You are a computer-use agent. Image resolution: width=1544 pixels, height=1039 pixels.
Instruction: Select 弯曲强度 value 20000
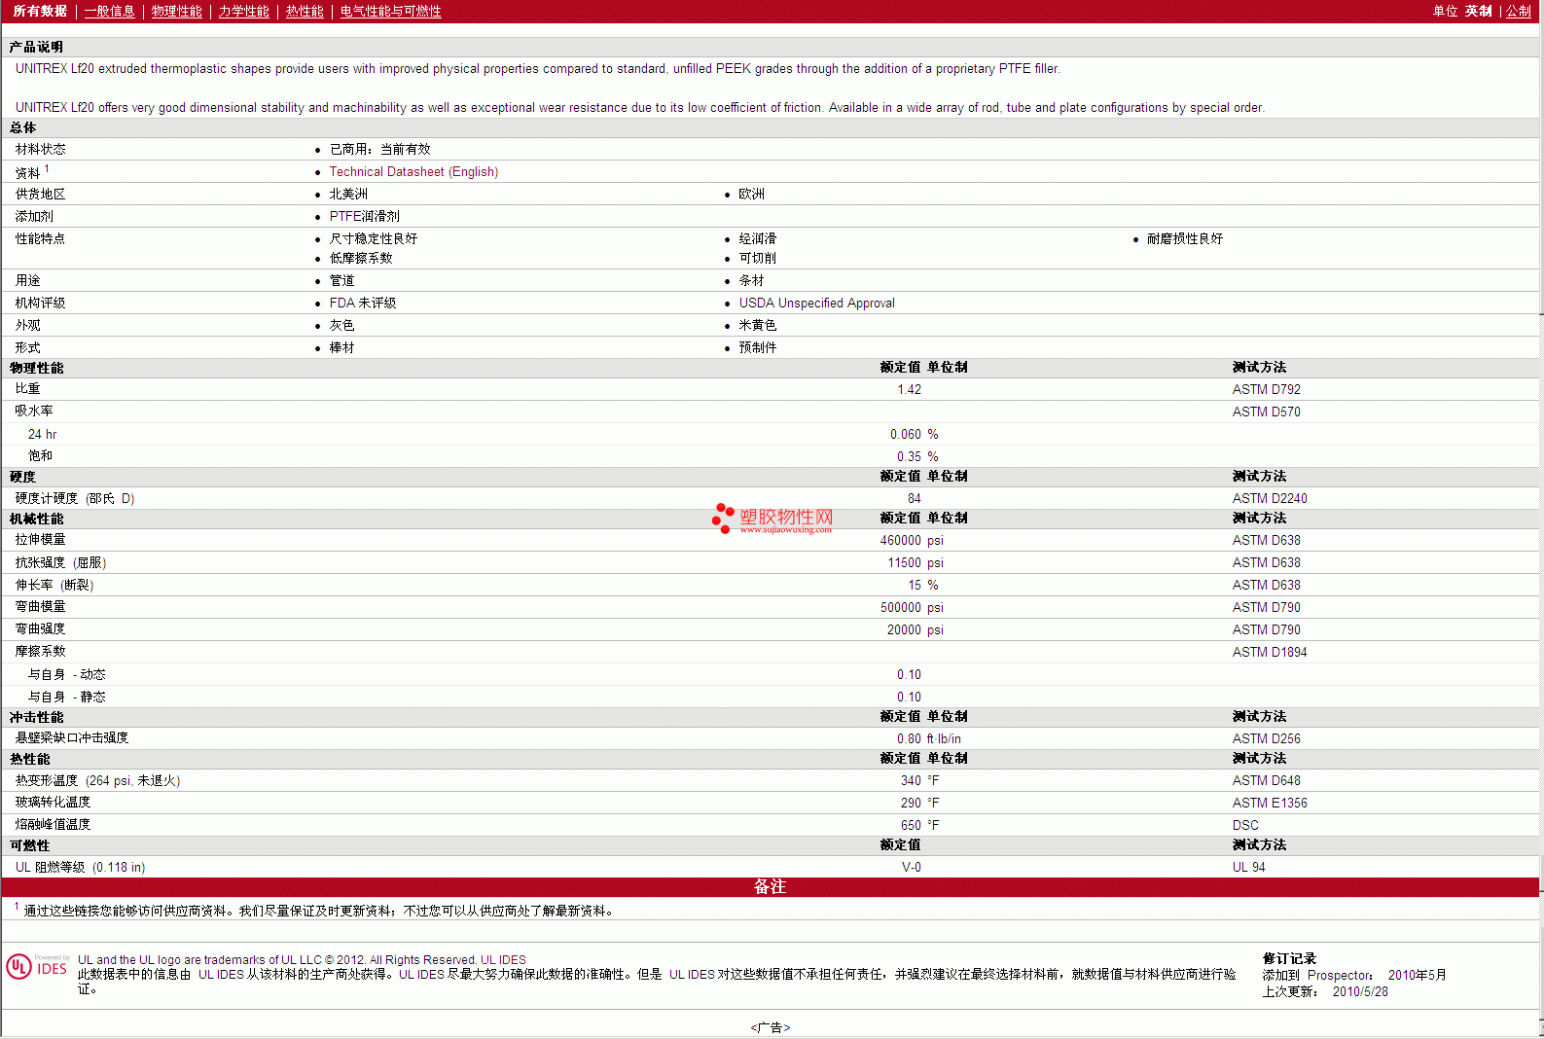pyautogui.click(x=904, y=629)
